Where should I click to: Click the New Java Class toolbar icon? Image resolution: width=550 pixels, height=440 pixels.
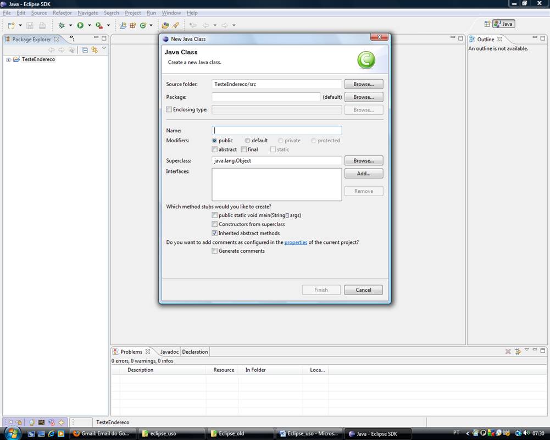(143, 25)
